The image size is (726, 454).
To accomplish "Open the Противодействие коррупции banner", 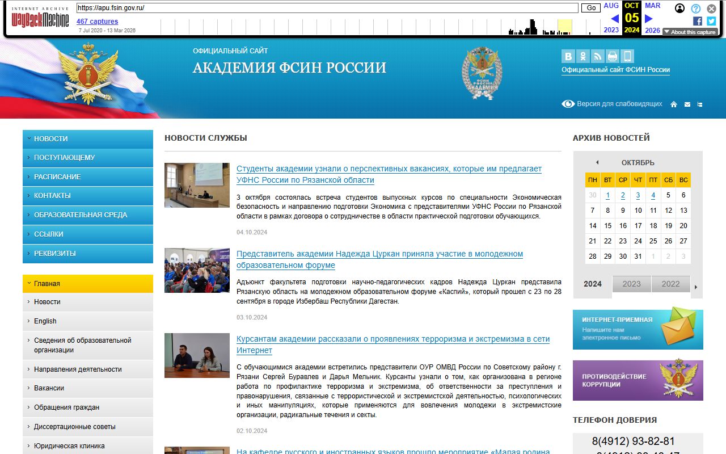I will click(x=638, y=380).
